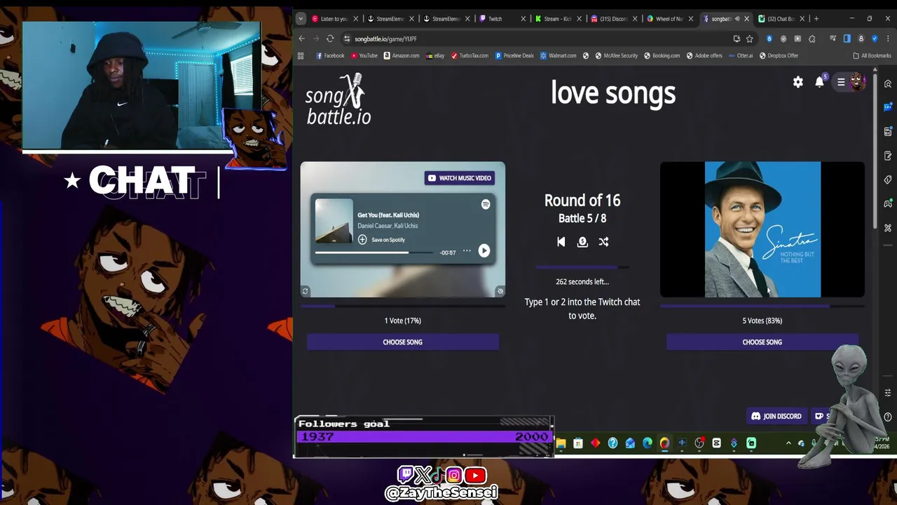Seek within the Spotify track progress bar
897x505 pixels.
[374, 252]
